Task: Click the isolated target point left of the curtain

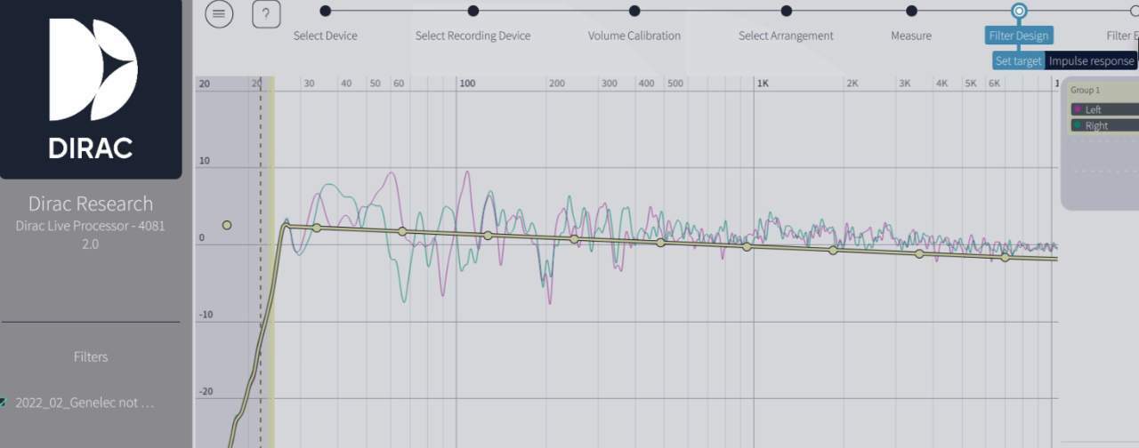Action: (x=227, y=225)
